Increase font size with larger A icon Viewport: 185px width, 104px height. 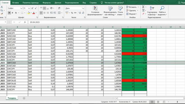[32, 8]
